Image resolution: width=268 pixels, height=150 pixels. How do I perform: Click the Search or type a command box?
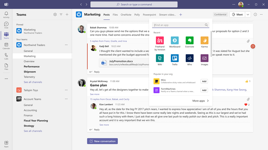click(x=134, y=5)
